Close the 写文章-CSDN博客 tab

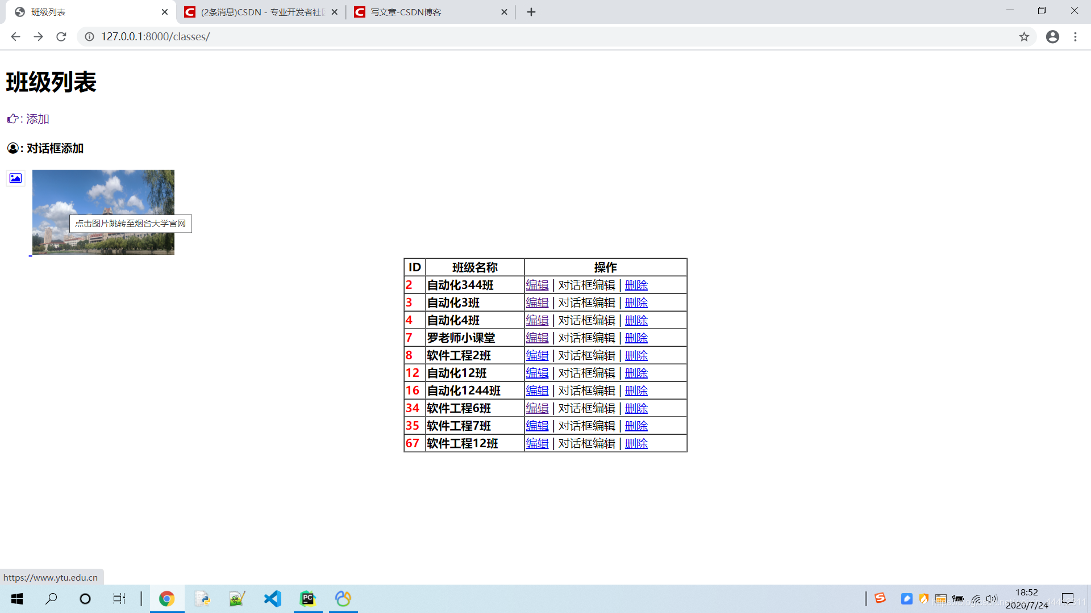tap(504, 12)
